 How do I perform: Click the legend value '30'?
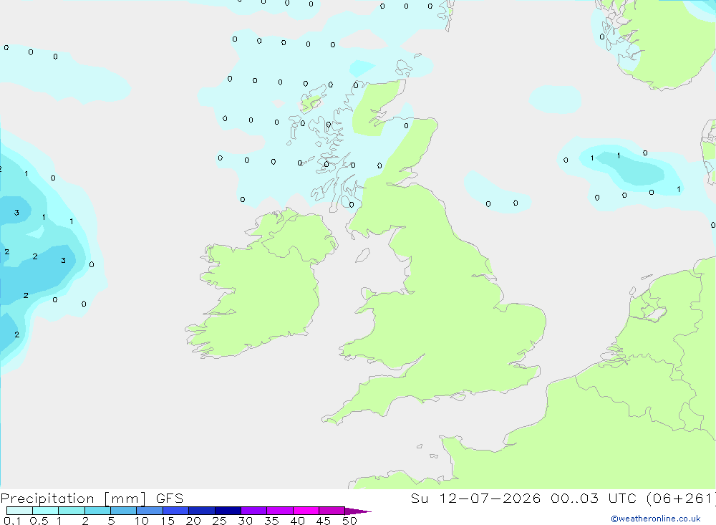pyautogui.click(x=245, y=521)
